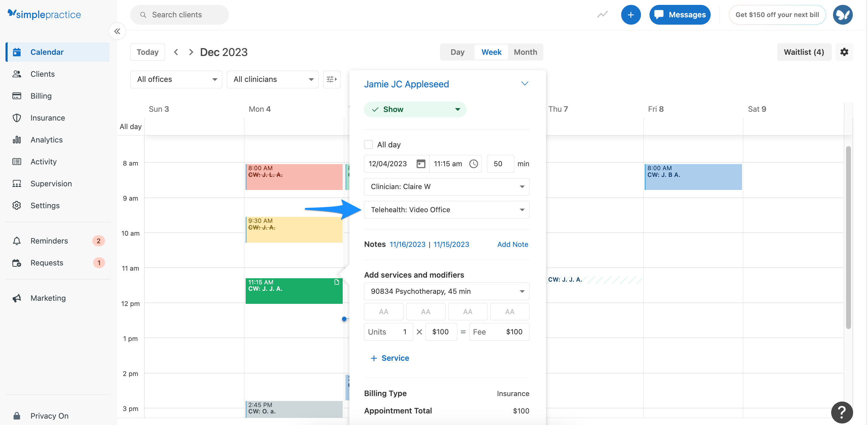Image resolution: width=868 pixels, height=425 pixels.
Task: Switch to Day calendar view
Action: click(457, 52)
